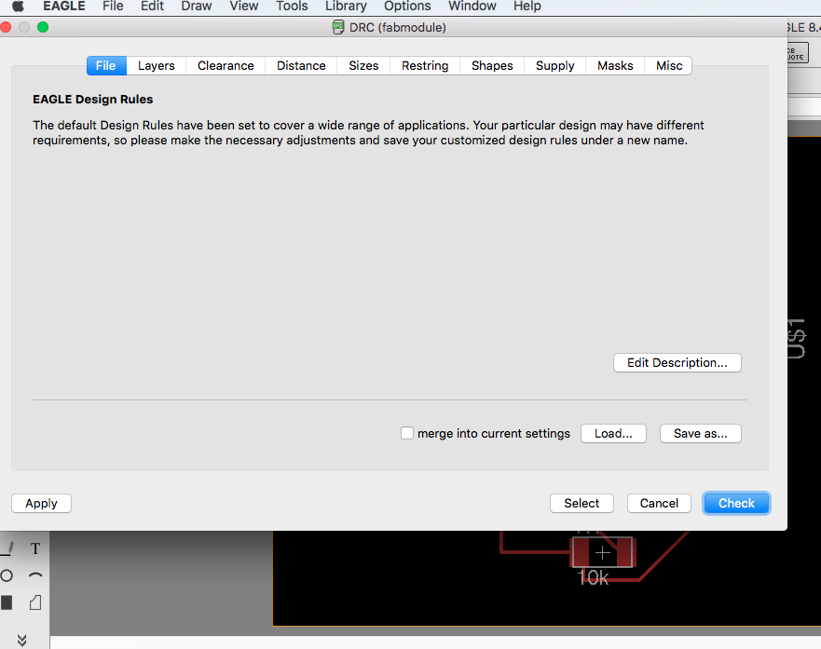821x649 pixels.
Task: Open the File menu in menu bar
Action: click(x=113, y=7)
